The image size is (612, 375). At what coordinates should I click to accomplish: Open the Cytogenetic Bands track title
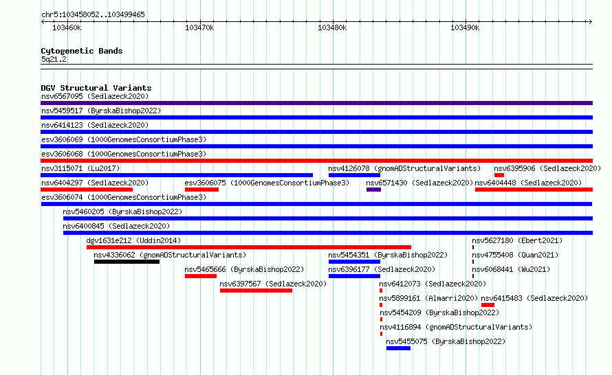tap(82, 51)
